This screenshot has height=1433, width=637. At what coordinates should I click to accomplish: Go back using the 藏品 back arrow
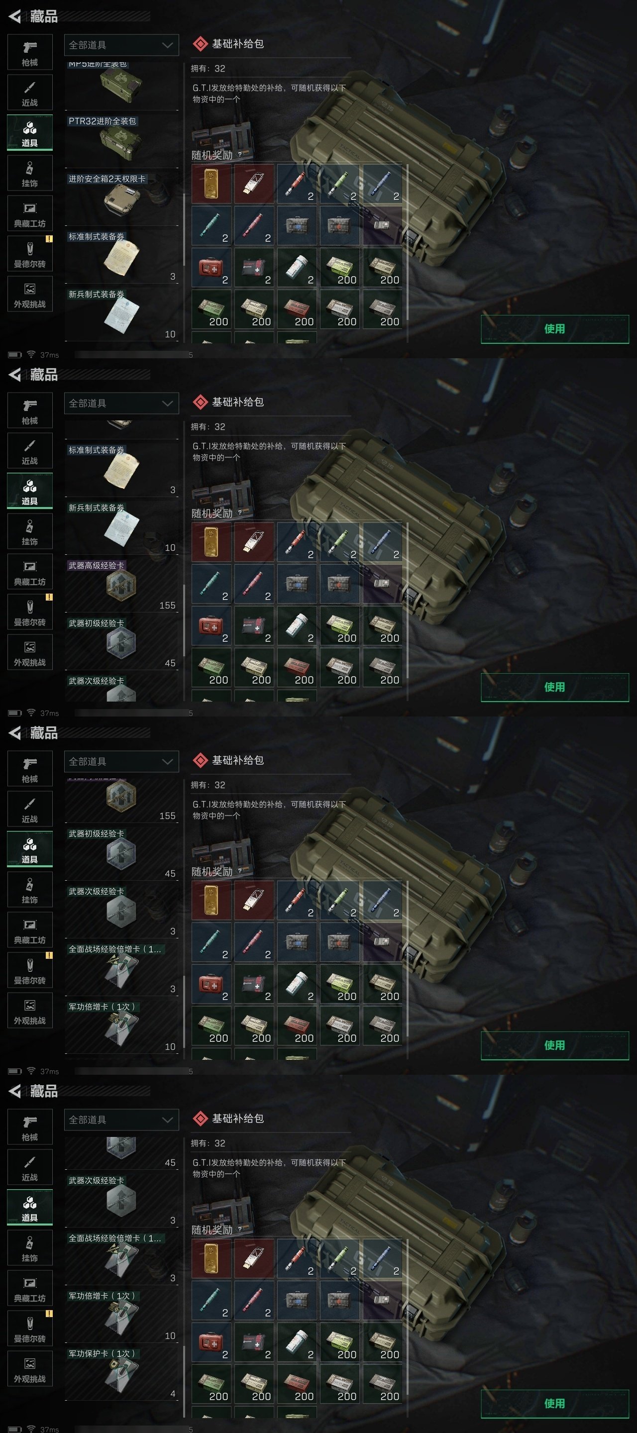pos(15,16)
